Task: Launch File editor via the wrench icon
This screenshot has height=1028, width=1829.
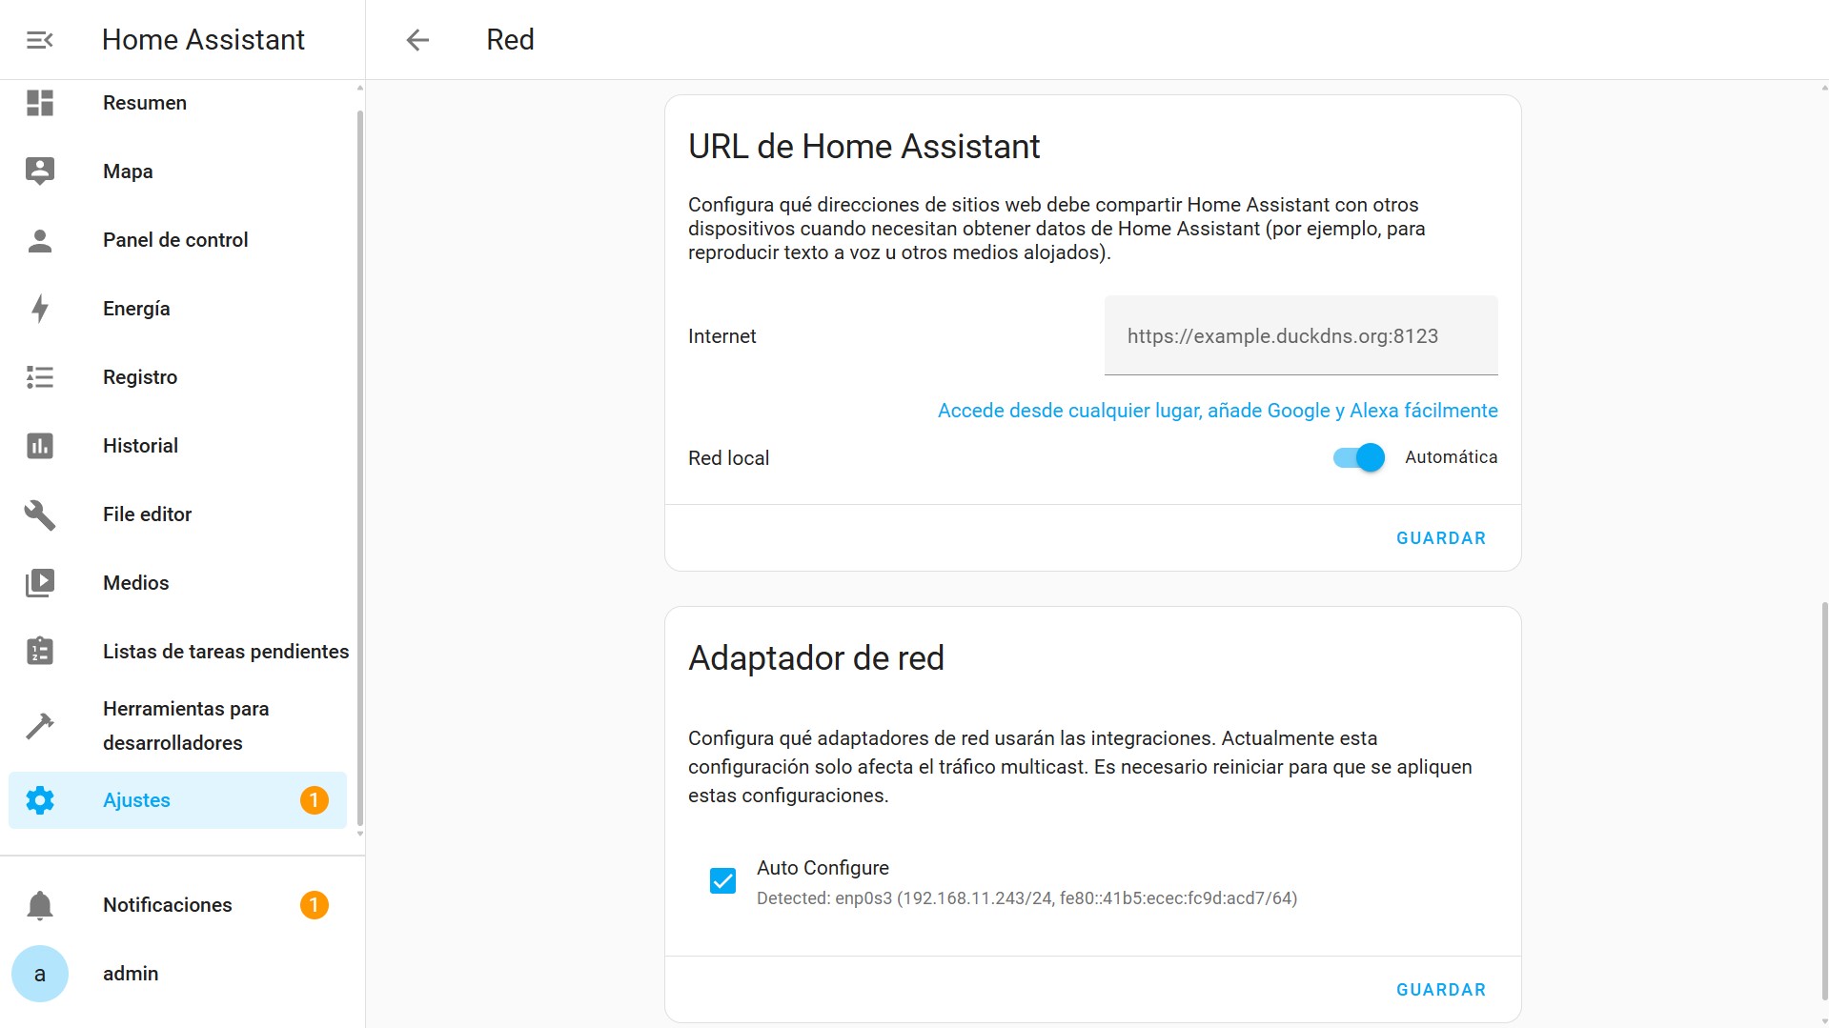Action: tap(39, 514)
